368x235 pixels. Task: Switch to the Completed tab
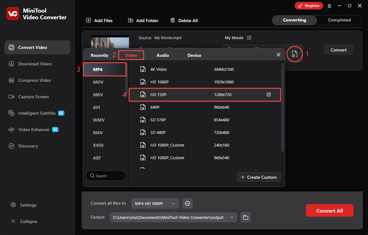point(339,20)
